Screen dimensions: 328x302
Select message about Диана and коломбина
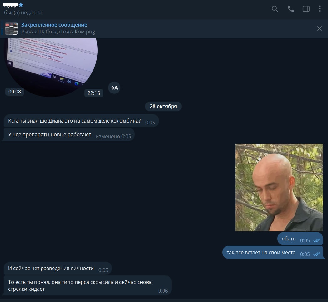click(x=74, y=121)
